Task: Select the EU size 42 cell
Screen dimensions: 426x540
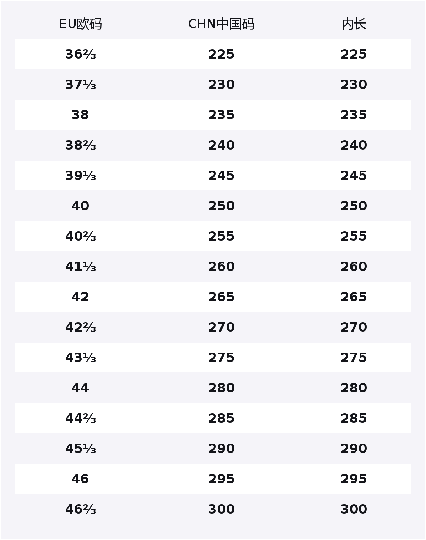Action: pyautogui.click(x=80, y=297)
